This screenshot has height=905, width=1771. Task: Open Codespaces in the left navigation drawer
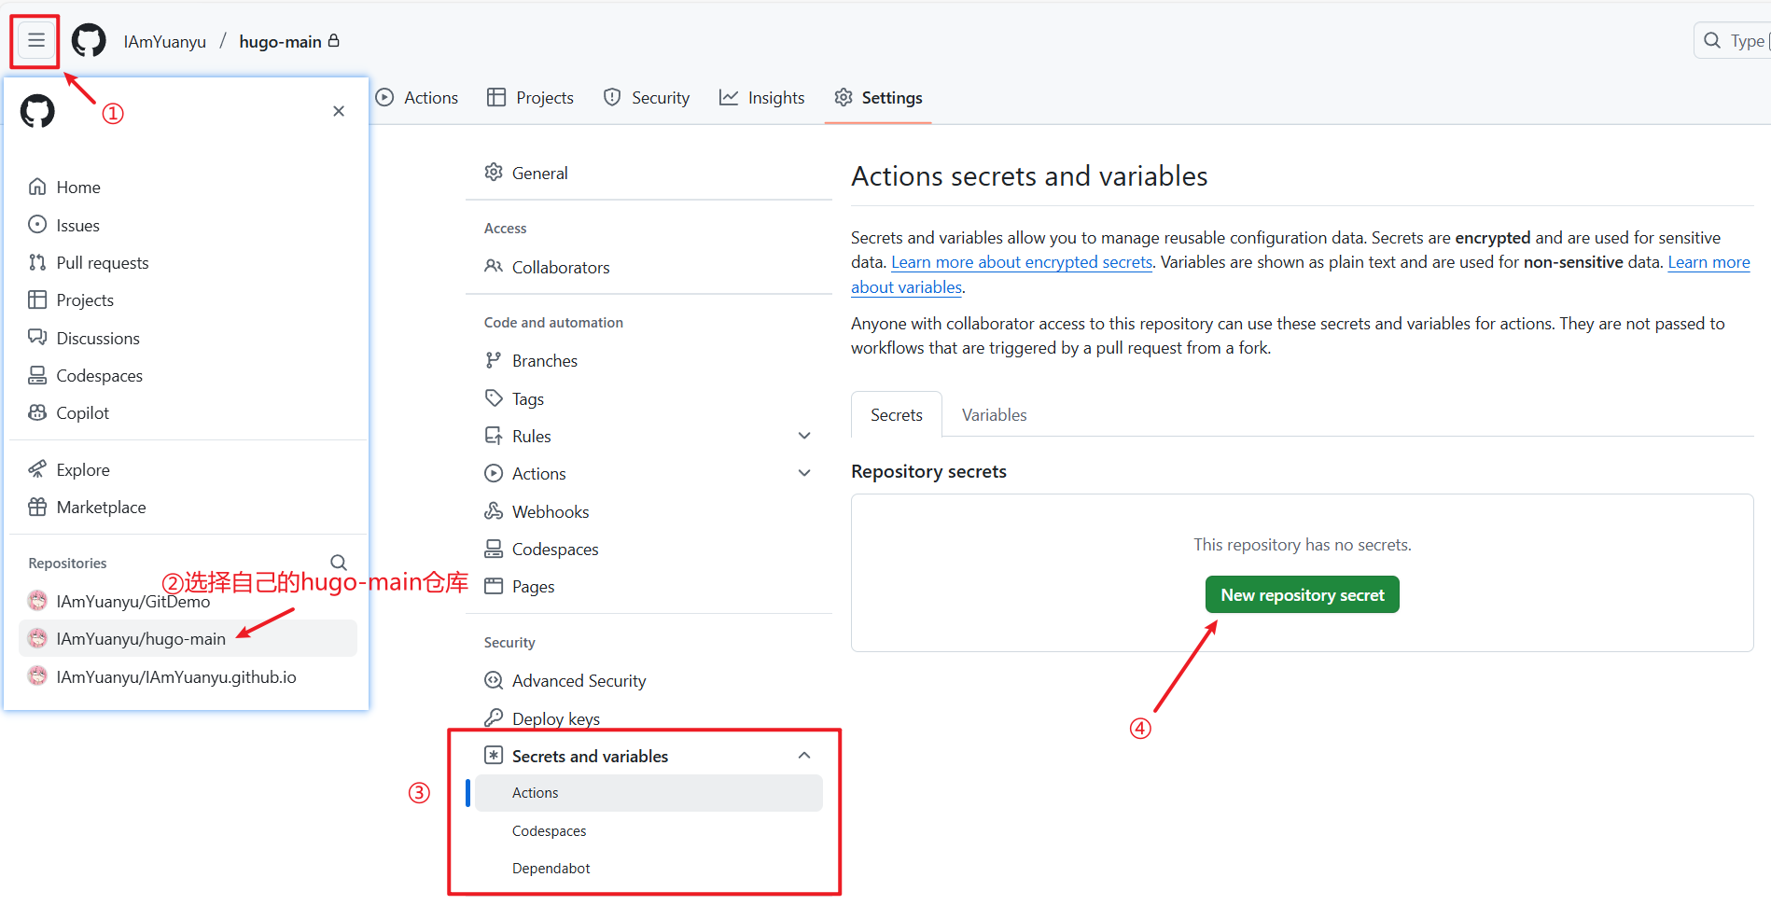click(99, 376)
